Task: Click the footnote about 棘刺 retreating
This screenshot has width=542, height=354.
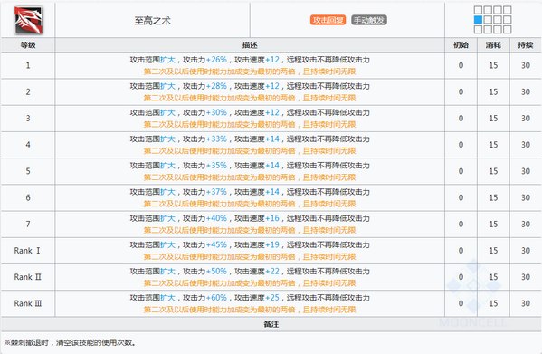Action: (71, 342)
